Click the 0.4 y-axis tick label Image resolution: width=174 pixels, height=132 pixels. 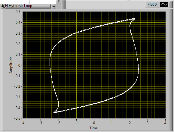coord(18,23)
